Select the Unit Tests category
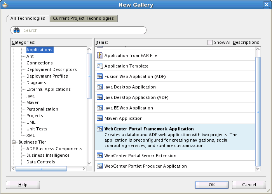The height and width of the screenshot is (194, 272). (37, 129)
